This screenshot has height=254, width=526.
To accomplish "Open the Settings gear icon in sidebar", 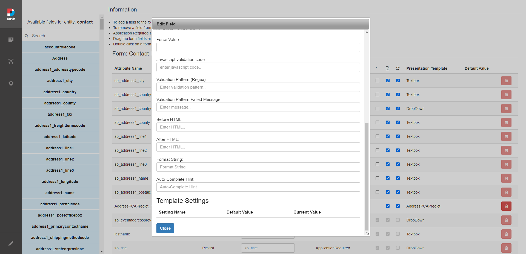I will (11, 83).
